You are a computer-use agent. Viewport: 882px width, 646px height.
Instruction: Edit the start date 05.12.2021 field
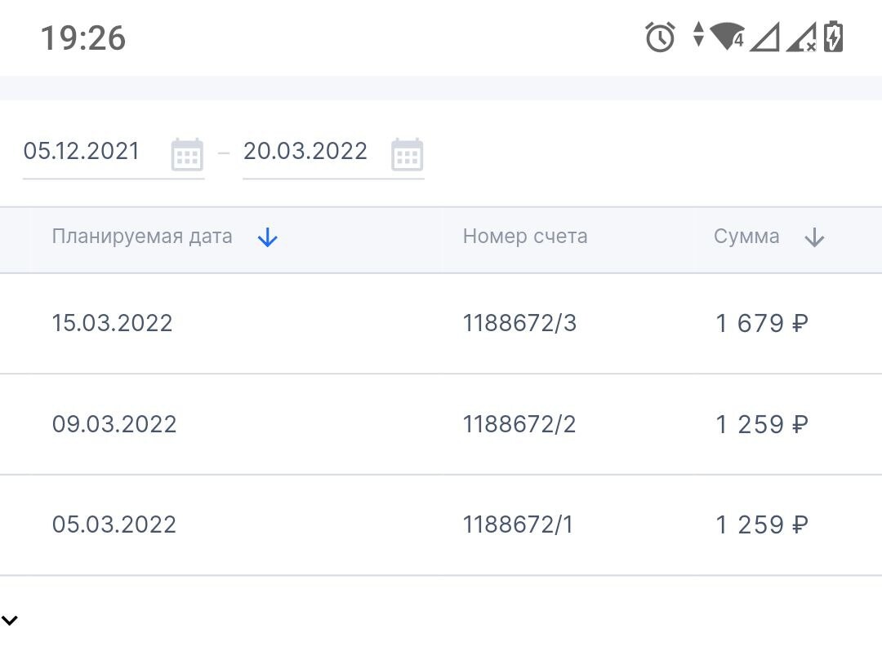82,152
